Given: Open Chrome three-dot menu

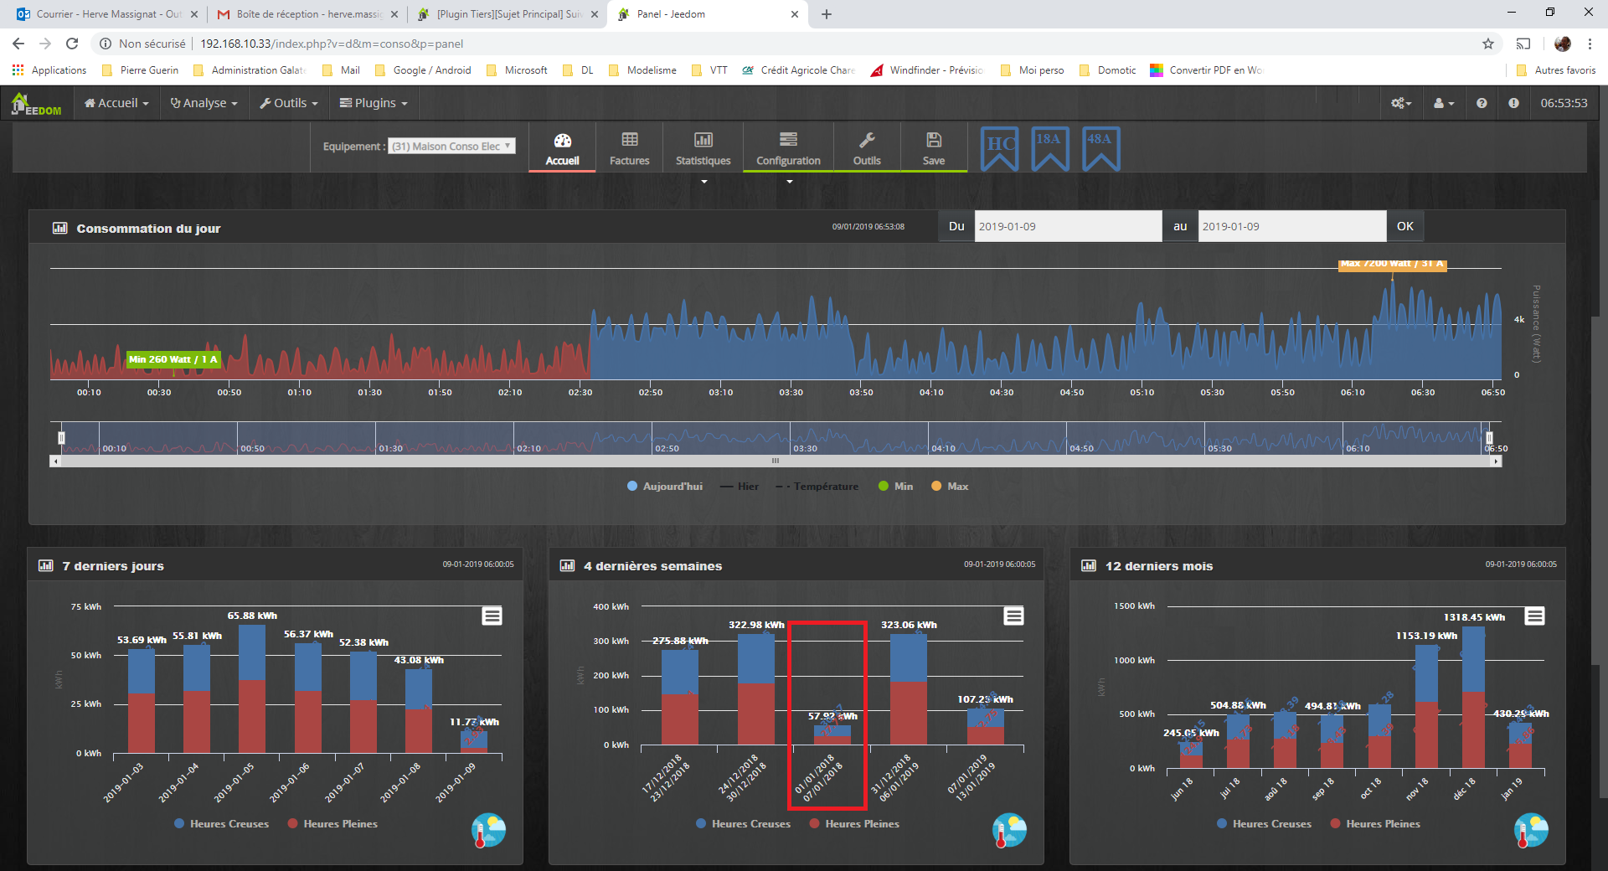Looking at the screenshot, I should coord(1590,44).
